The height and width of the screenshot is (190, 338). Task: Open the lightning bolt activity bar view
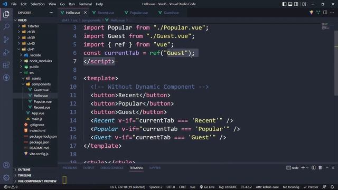(x=6, y=78)
